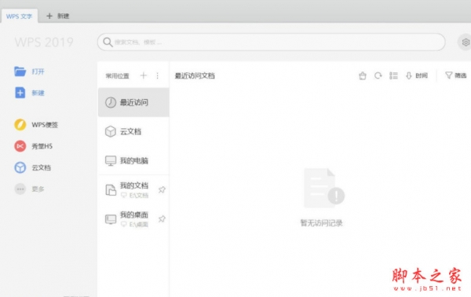Switch to the WPS 文字 tab
The image size is (471, 297).
pos(19,16)
